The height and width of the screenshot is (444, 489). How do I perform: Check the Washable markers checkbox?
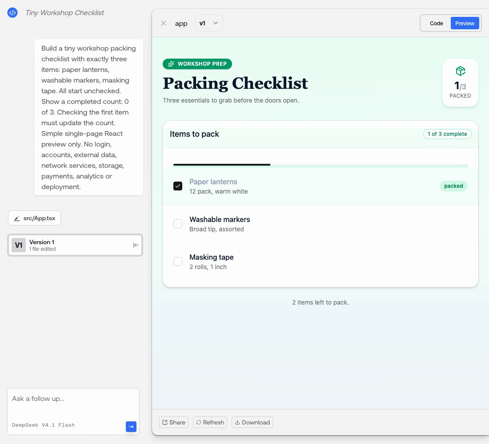(x=178, y=224)
